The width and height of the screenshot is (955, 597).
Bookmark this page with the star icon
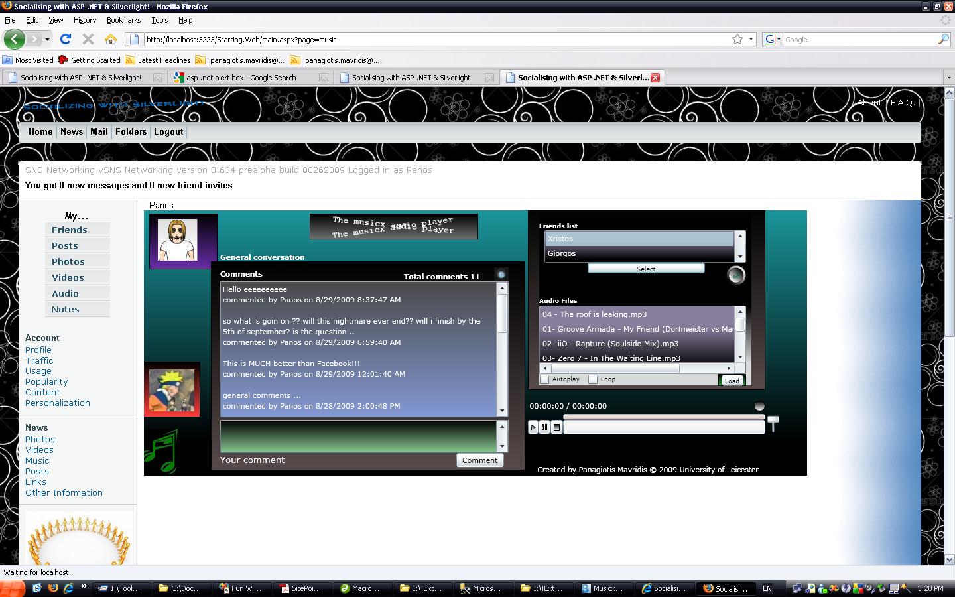click(737, 39)
